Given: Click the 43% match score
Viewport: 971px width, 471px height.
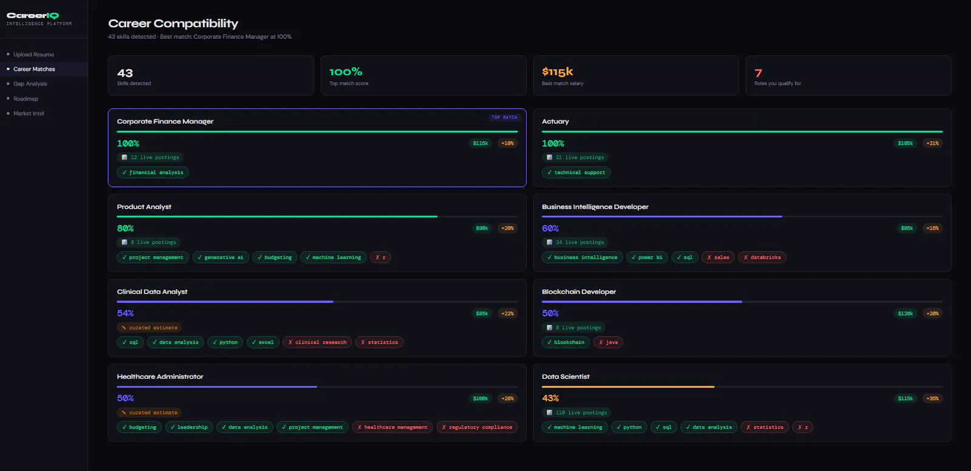Looking at the screenshot, I should pos(550,398).
